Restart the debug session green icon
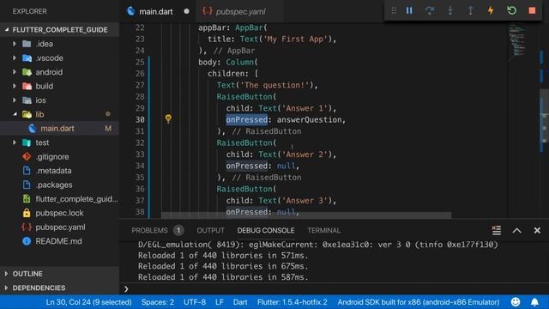 511,10
